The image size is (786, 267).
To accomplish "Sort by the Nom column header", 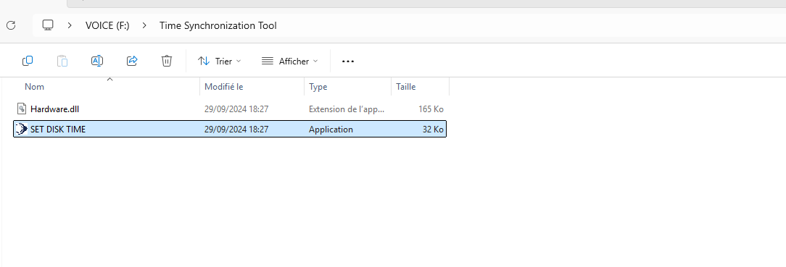I will [x=35, y=87].
